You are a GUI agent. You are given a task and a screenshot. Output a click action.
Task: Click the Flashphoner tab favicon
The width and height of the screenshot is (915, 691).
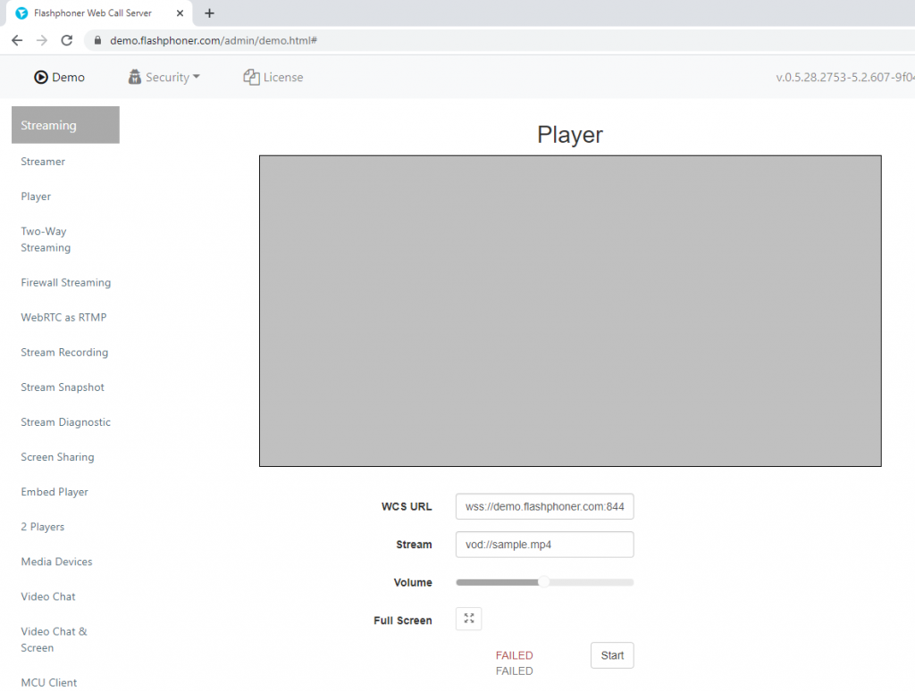[x=21, y=12]
